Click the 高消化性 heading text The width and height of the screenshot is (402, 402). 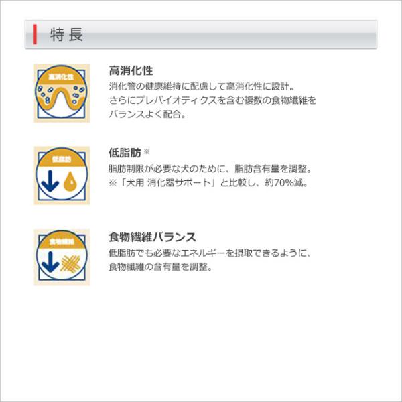pos(131,71)
